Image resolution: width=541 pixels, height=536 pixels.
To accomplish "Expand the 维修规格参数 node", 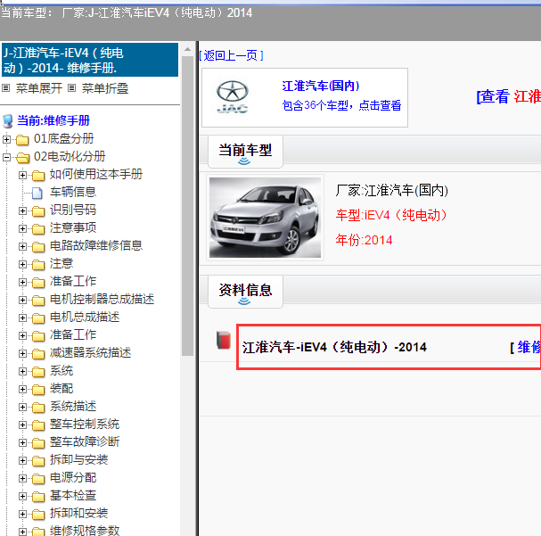I will point(22,532).
